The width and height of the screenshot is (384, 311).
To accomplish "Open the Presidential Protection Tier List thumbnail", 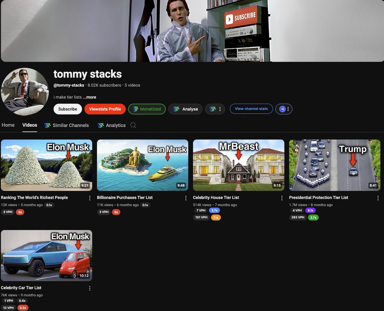I will (335, 165).
